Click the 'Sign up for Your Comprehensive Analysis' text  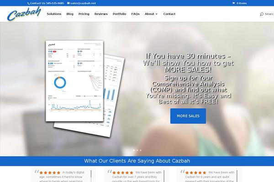point(188,90)
